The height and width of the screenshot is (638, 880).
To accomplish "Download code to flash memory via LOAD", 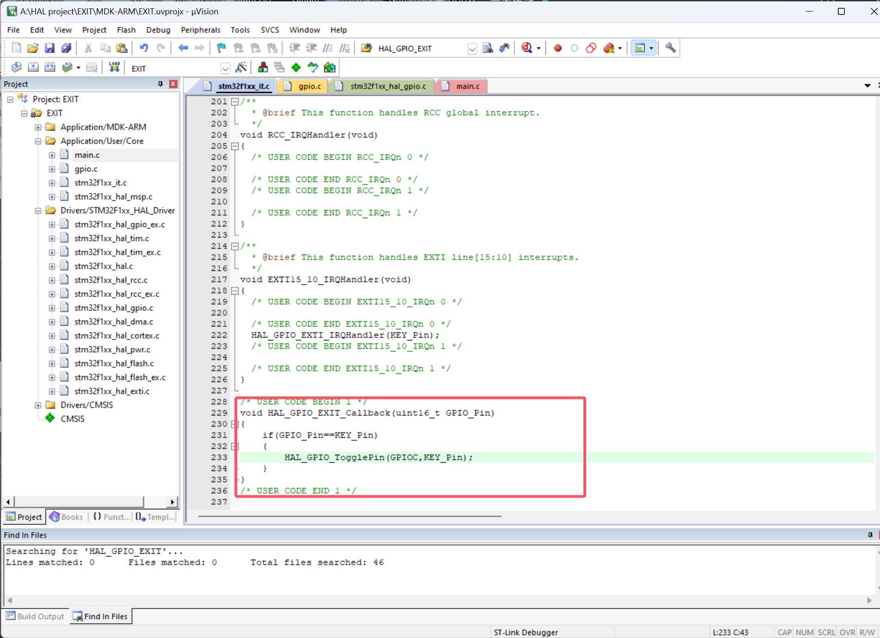I will 114,67.
